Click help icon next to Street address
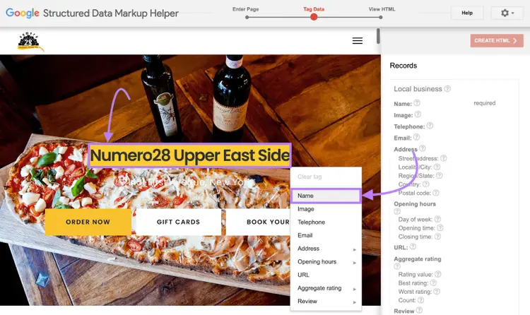530x315 pixels. click(x=444, y=158)
